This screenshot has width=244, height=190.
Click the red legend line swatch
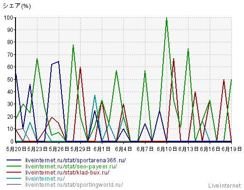[x=14, y=172]
